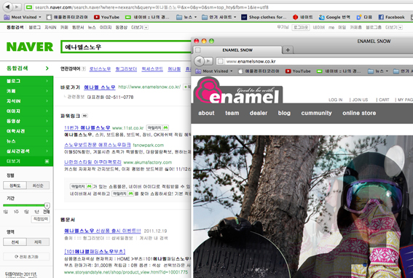
Task: Open YouTube bookmark in the Naver window
Action: 106,17
